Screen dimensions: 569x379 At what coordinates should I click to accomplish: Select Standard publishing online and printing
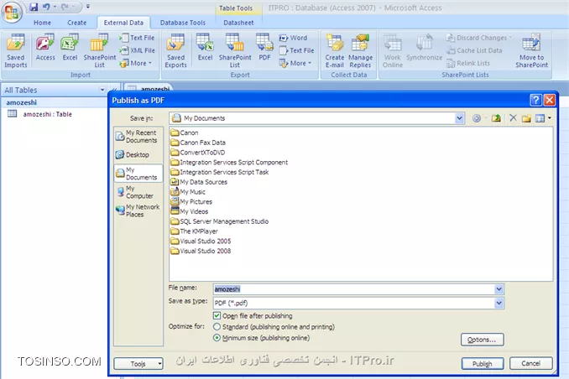click(217, 327)
